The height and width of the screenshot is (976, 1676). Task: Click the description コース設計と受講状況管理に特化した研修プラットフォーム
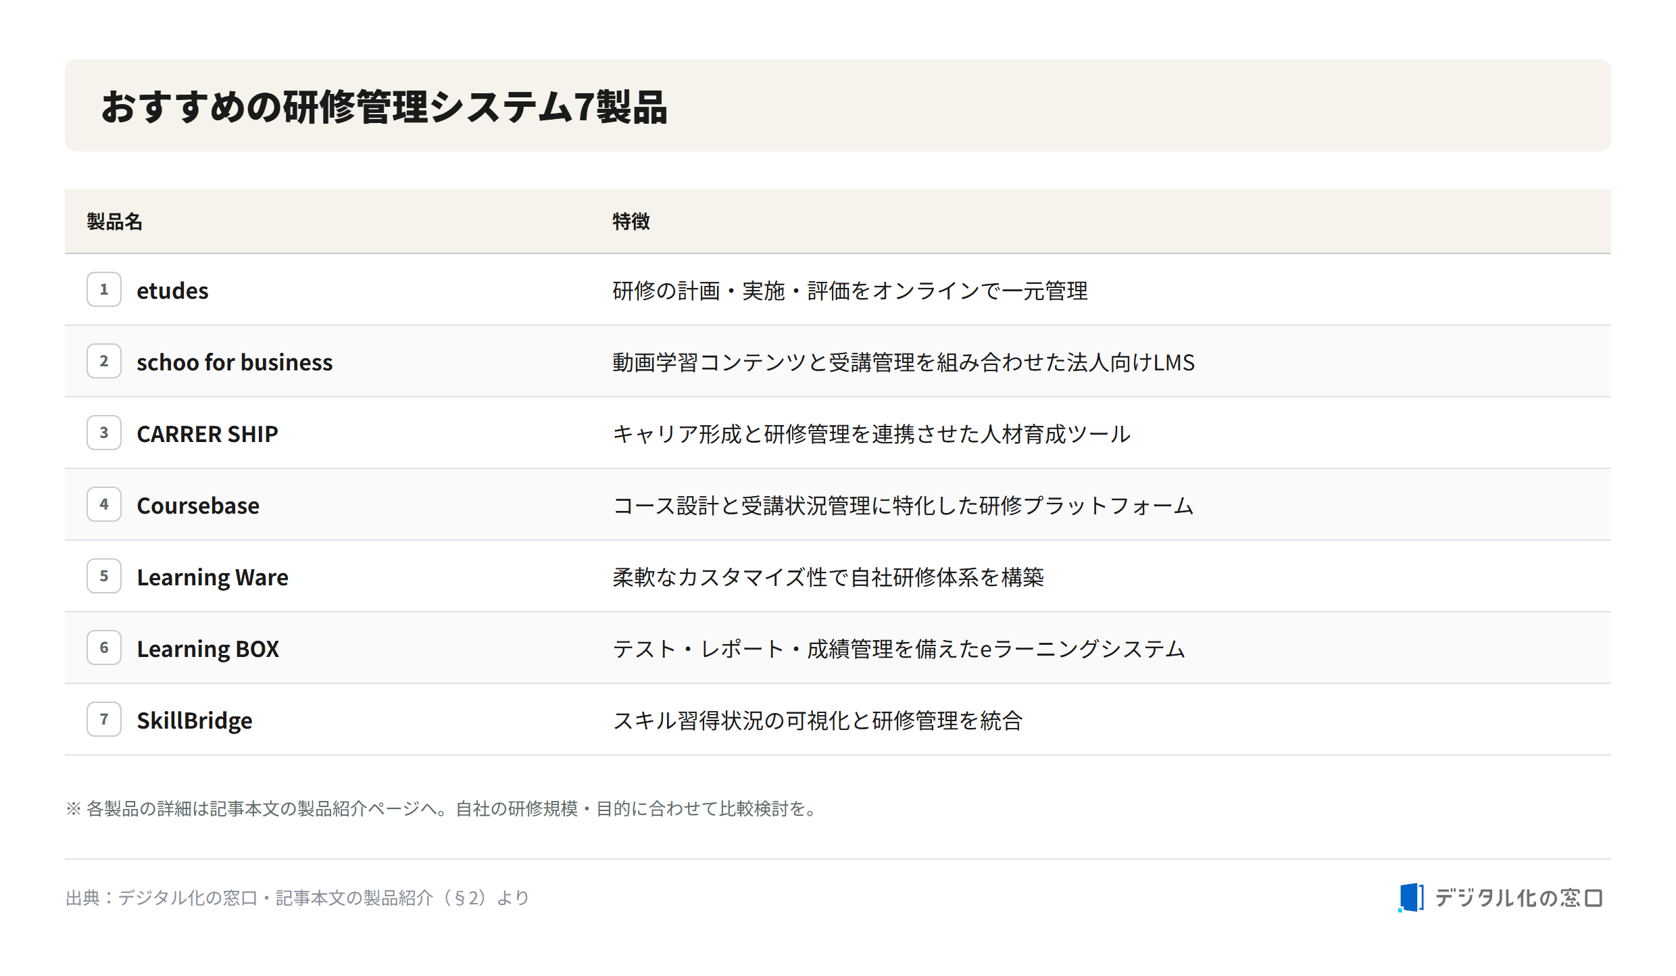point(903,506)
